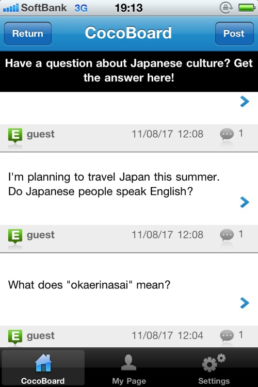The height and width of the screenshot is (387, 258).
Task: Tap the battery indicator in the status bar
Action: (247, 8)
